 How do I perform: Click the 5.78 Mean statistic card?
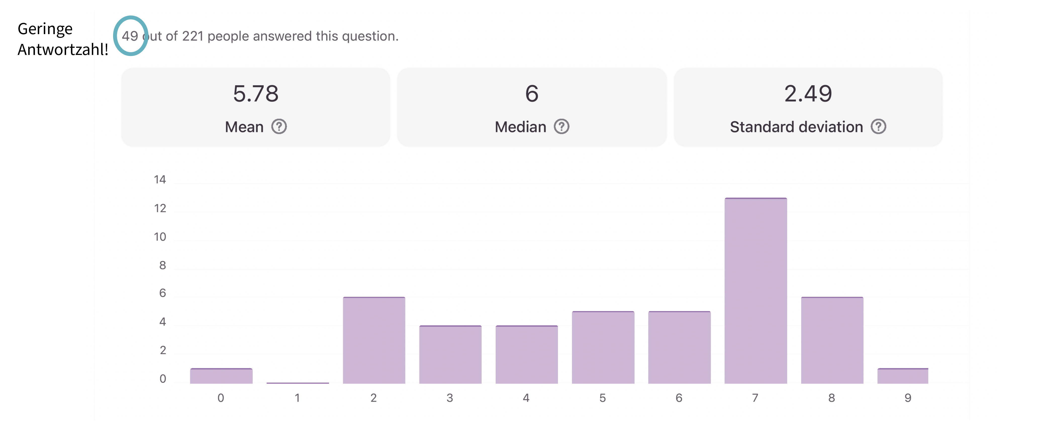point(256,107)
